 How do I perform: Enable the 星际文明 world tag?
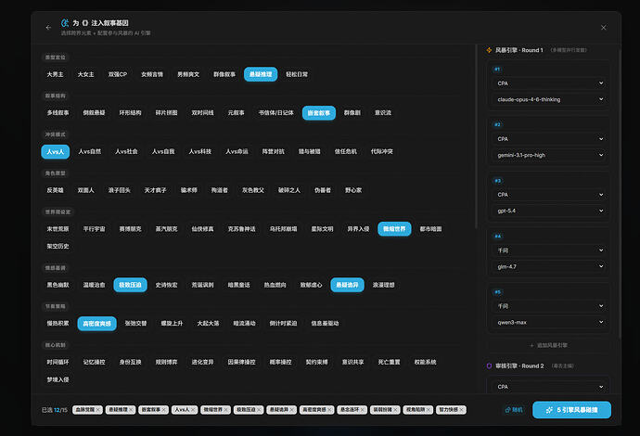click(x=322, y=229)
